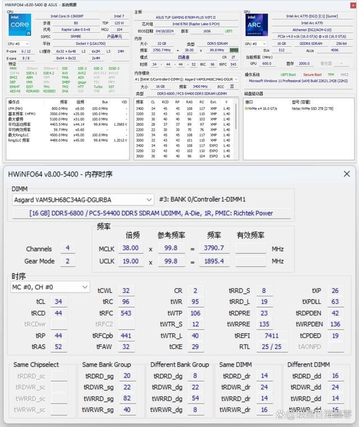
Task: Click the tWTP value 106
Action: 195,313
